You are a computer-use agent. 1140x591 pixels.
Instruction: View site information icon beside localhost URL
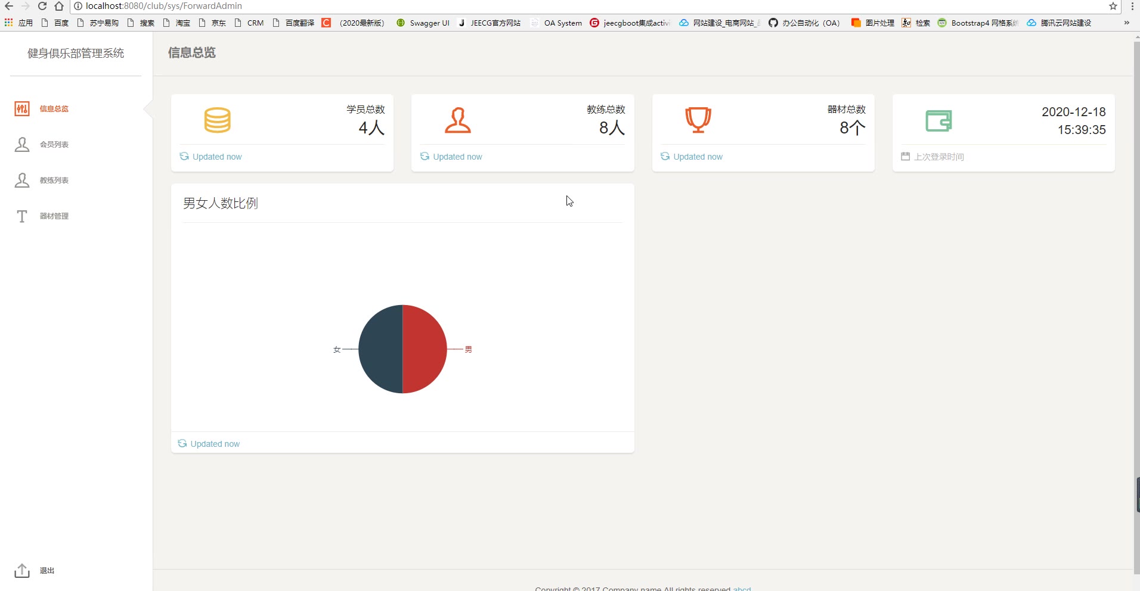pos(78,6)
